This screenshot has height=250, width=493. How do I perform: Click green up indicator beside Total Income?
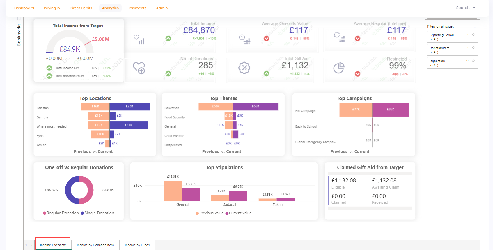[x=168, y=38]
